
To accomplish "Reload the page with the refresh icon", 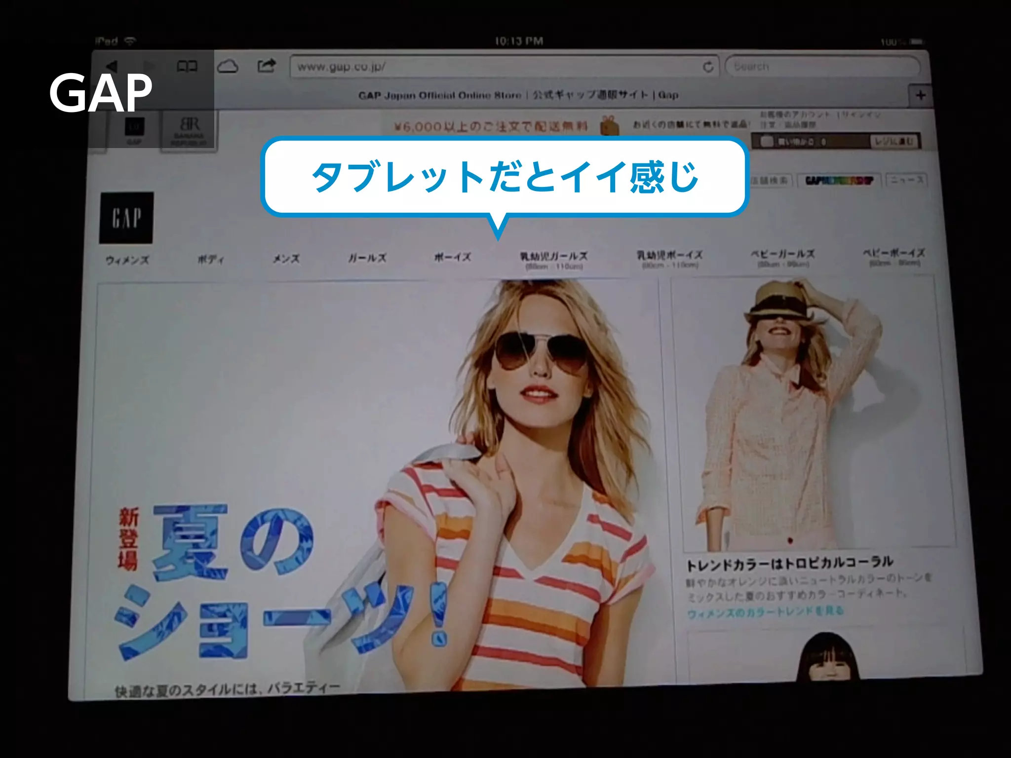I will click(x=708, y=67).
